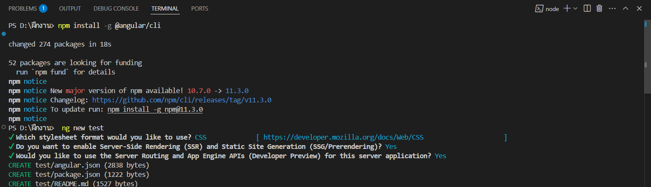Open the Output tab
Image resolution: width=651 pixels, height=187 pixels.
tap(70, 8)
